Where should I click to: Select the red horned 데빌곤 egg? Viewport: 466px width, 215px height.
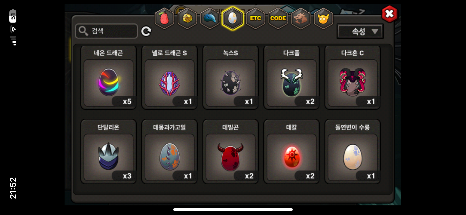click(230, 152)
